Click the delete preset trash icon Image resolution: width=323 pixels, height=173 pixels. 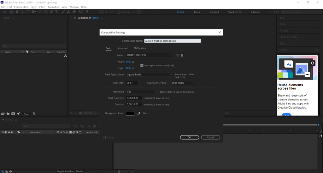click(182, 55)
